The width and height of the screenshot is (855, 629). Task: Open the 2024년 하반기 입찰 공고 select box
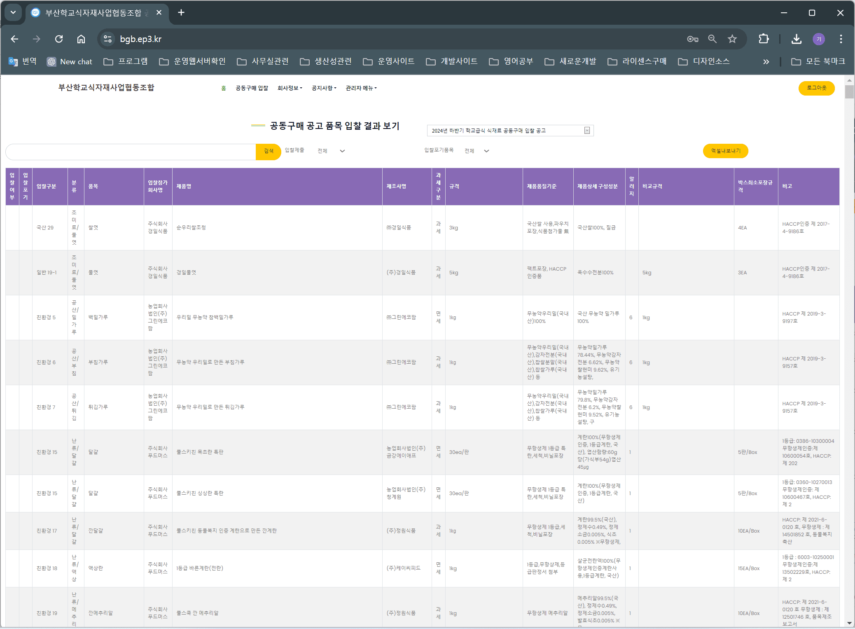click(x=510, y=131)
